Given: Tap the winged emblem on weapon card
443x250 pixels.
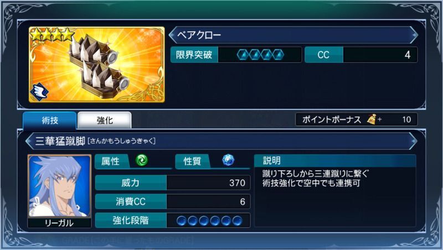Looking at the screenshot, I should tap(39, 92).
